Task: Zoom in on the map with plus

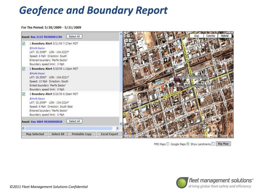Action: coord(128,50)
